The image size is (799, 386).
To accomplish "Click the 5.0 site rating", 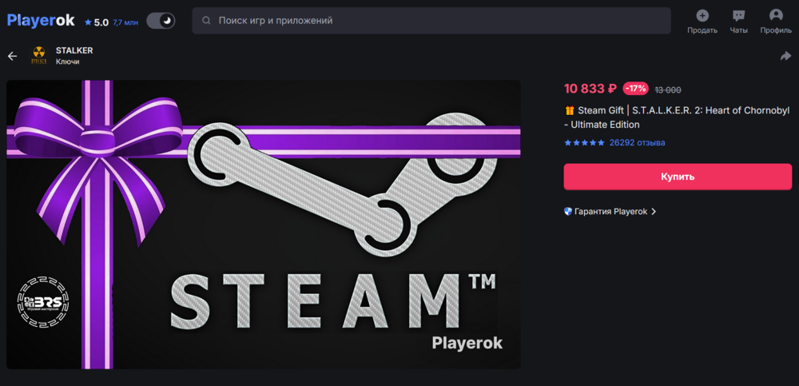I will tap(97, 22).
